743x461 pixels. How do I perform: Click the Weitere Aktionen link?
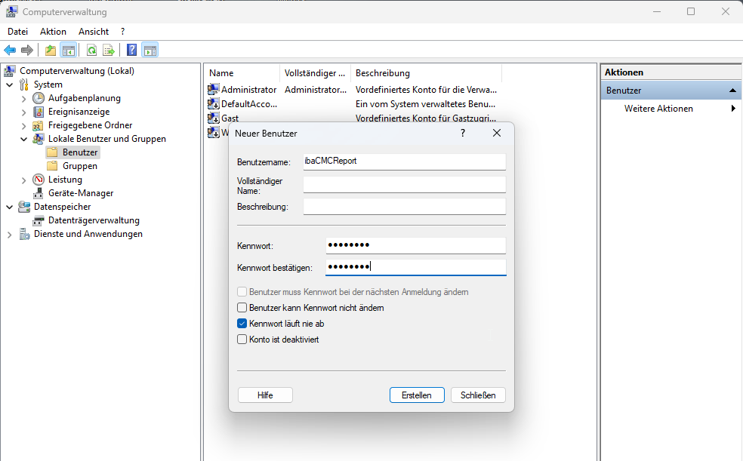click(x=658, y=109)
